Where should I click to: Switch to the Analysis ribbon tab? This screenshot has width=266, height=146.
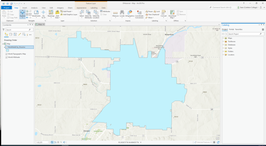(x=34, y=8)
